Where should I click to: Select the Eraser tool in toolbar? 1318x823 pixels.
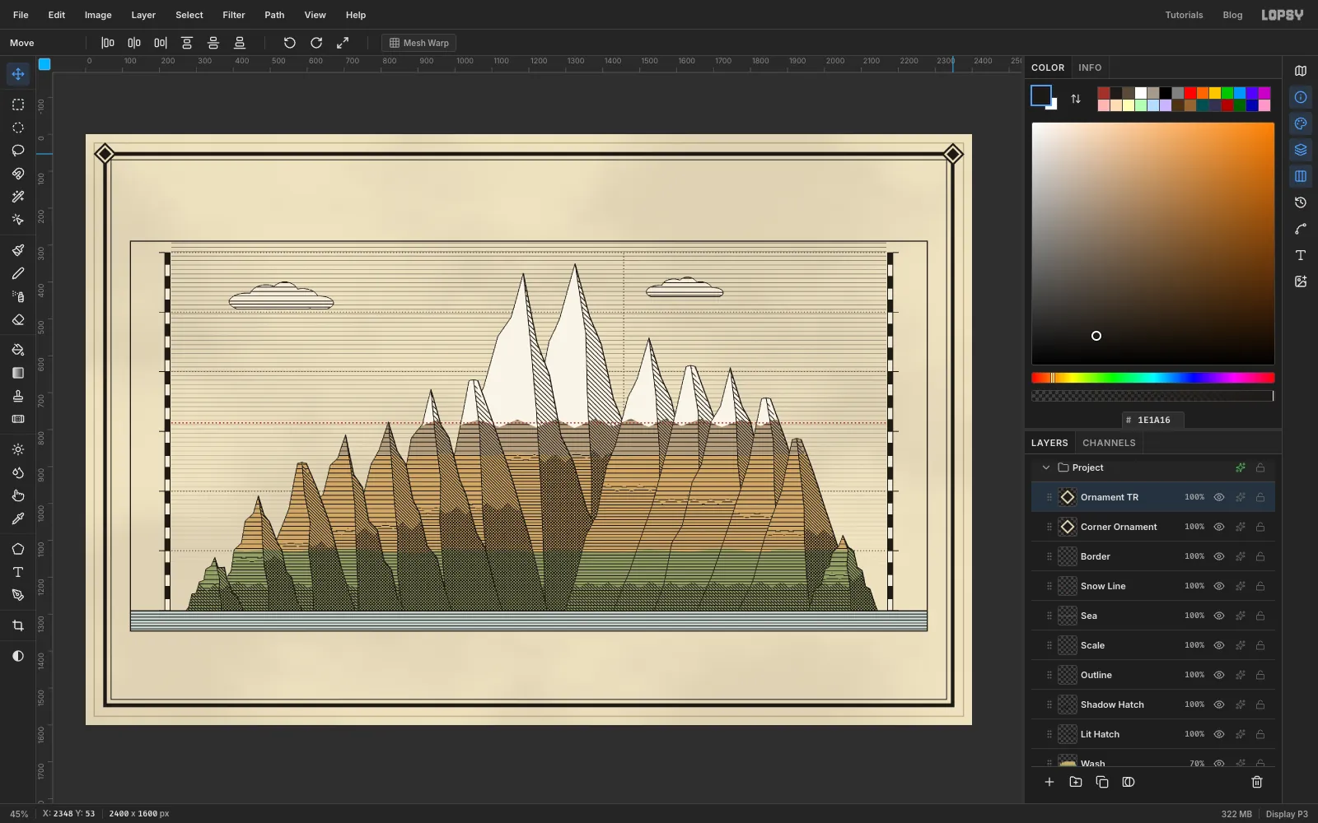point(18,319)
